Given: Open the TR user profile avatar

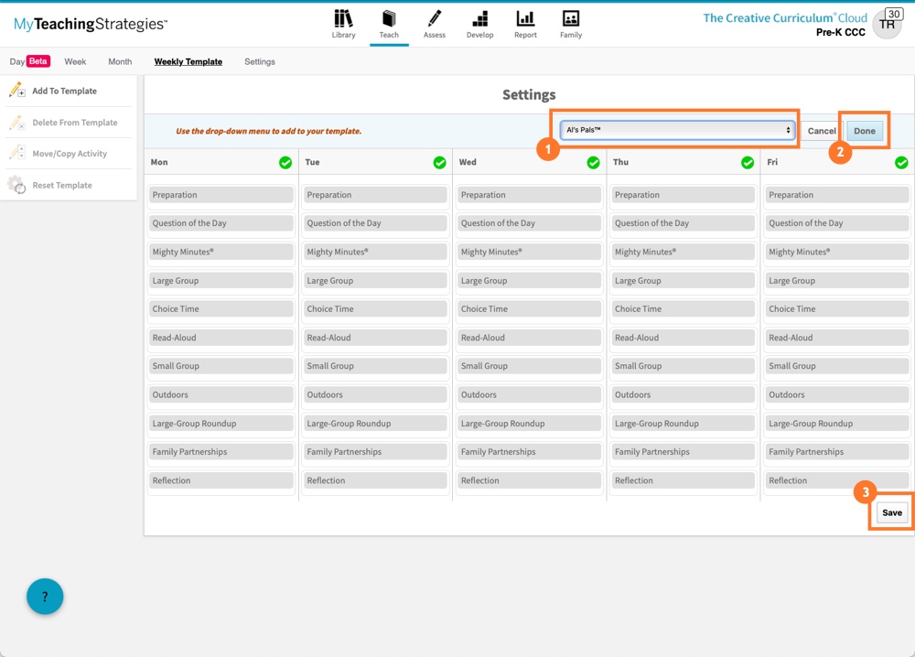Looking at the screenshot, I should pos(887,25).
